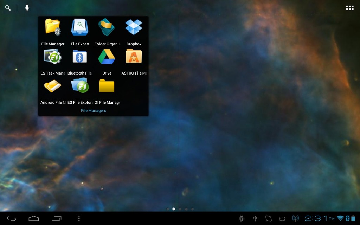Image resolution: width=360 pixels, height=225 pixels.
Task: Jump to the first home screen page dot
Action: coord(168,209)
